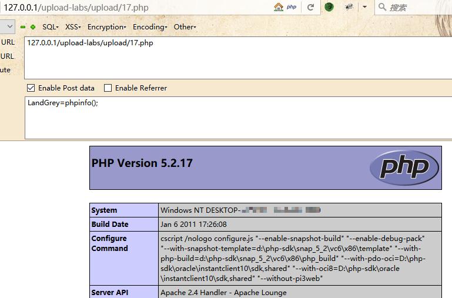This screenshot has height=298, width=452.
Task: Click the green plus HackBar icon
Action: point(33,27)
